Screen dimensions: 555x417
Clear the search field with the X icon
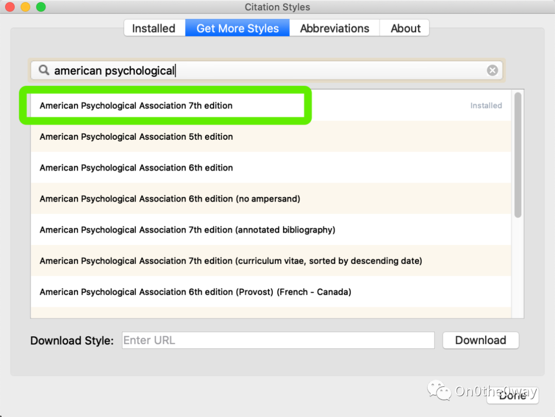point(492,70)
